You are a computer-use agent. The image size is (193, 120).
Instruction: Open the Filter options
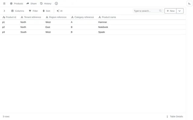[x=33, y=11]
